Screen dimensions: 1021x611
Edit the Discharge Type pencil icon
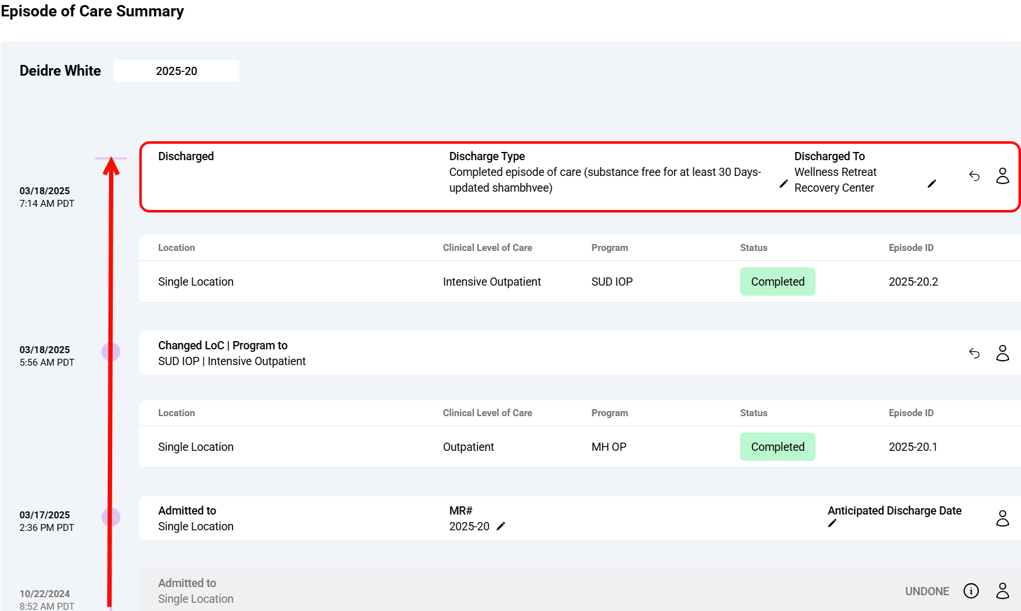[783, 183]
